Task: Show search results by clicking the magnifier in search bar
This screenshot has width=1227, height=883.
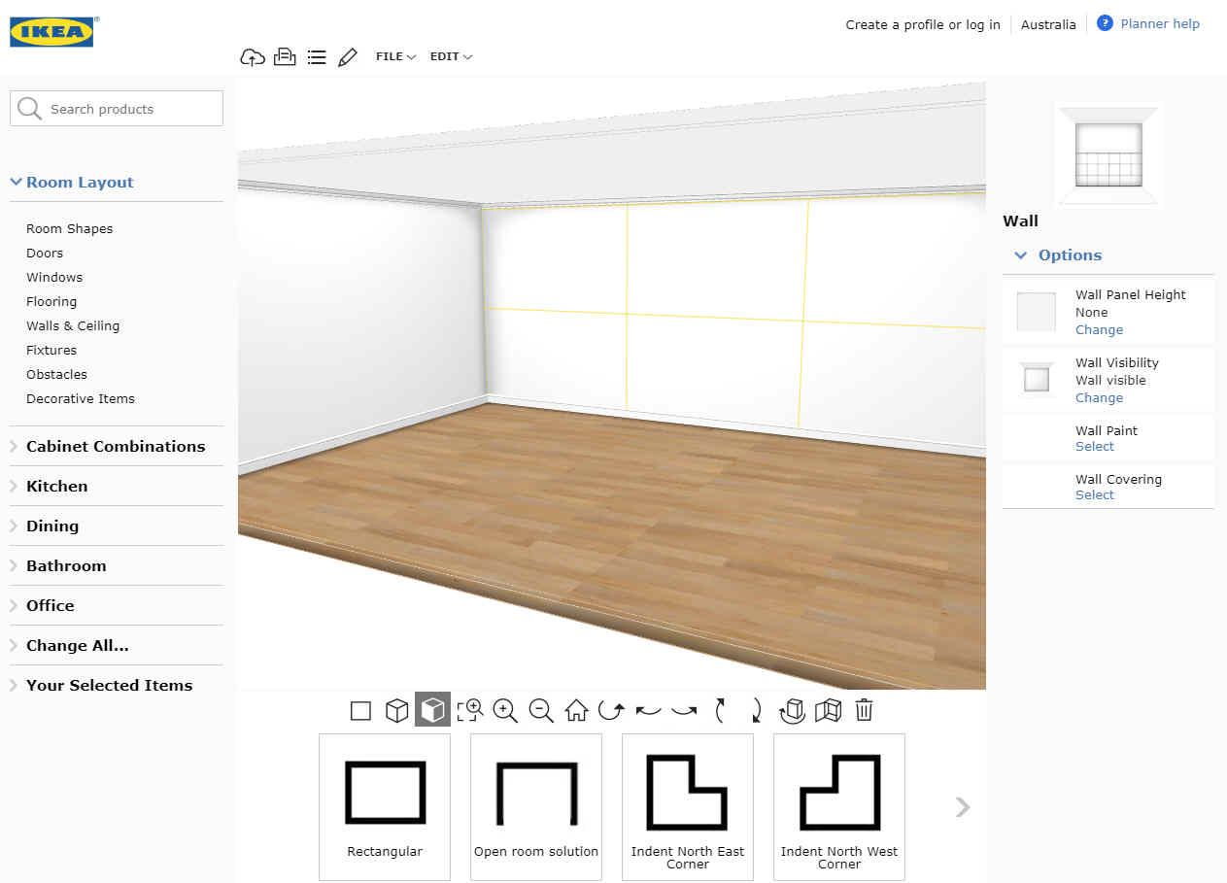Action: coord(29,108)
